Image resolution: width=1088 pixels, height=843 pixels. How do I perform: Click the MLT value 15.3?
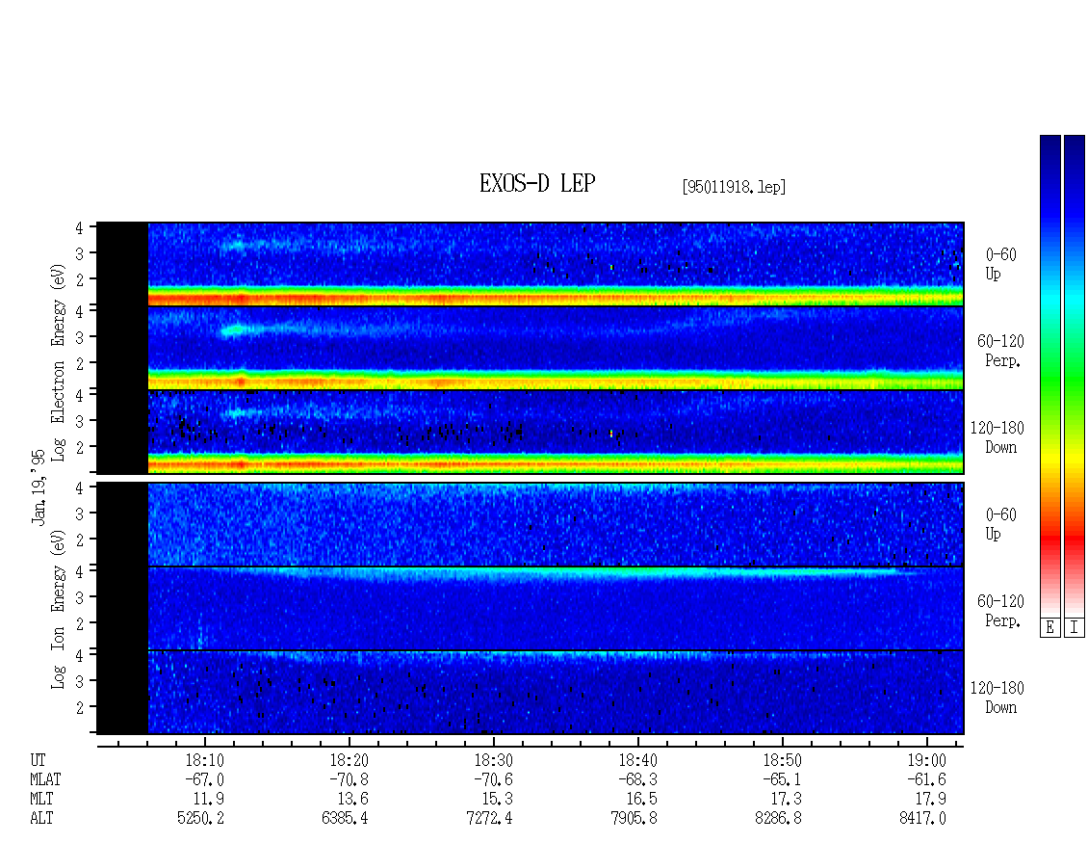pos(498,800)
